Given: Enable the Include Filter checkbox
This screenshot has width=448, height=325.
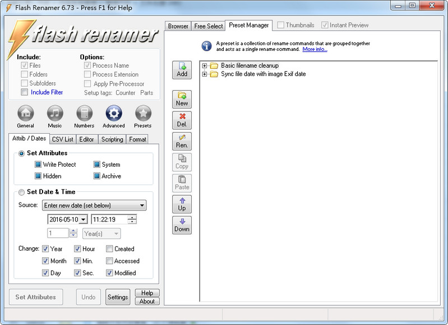Looking at the screenshot, I should click(x=24, y=92).
